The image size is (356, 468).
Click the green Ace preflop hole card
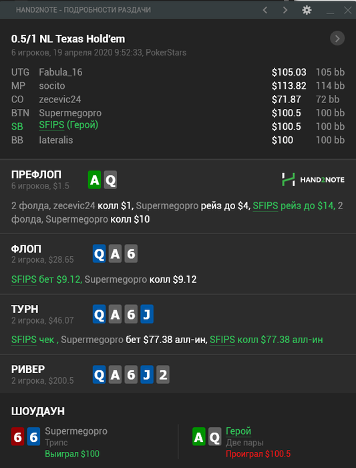95,180
